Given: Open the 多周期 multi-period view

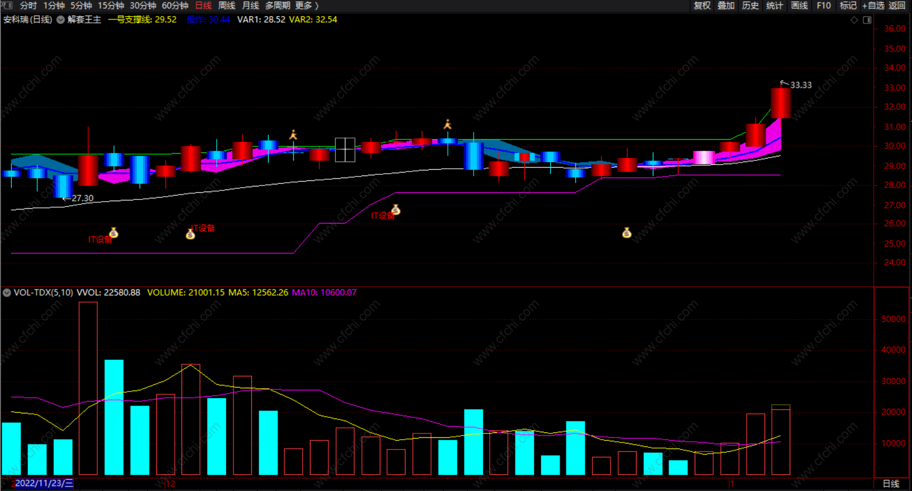Looking at the screenshot, I should [x=278, y=6].
